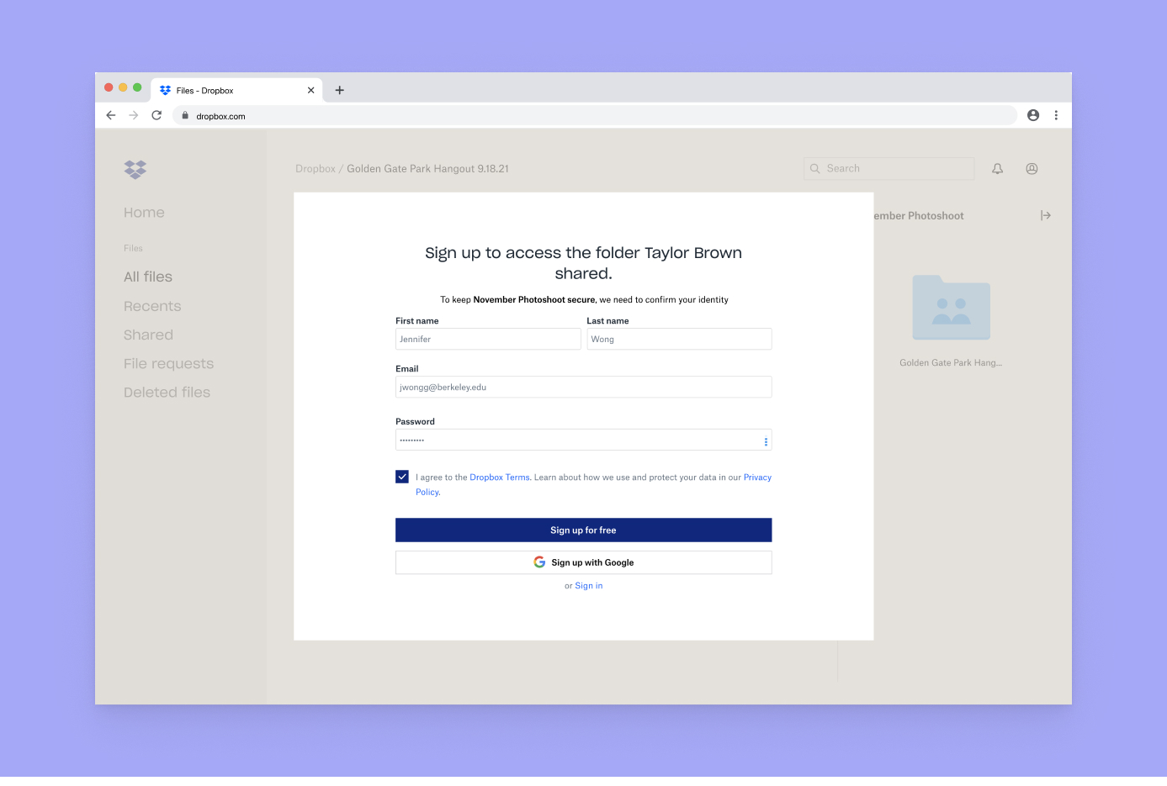The width and height of the screenshot is (1167, 786).
Task: Click the November Photoshoot panel heading
Action: tap(919, 216)
